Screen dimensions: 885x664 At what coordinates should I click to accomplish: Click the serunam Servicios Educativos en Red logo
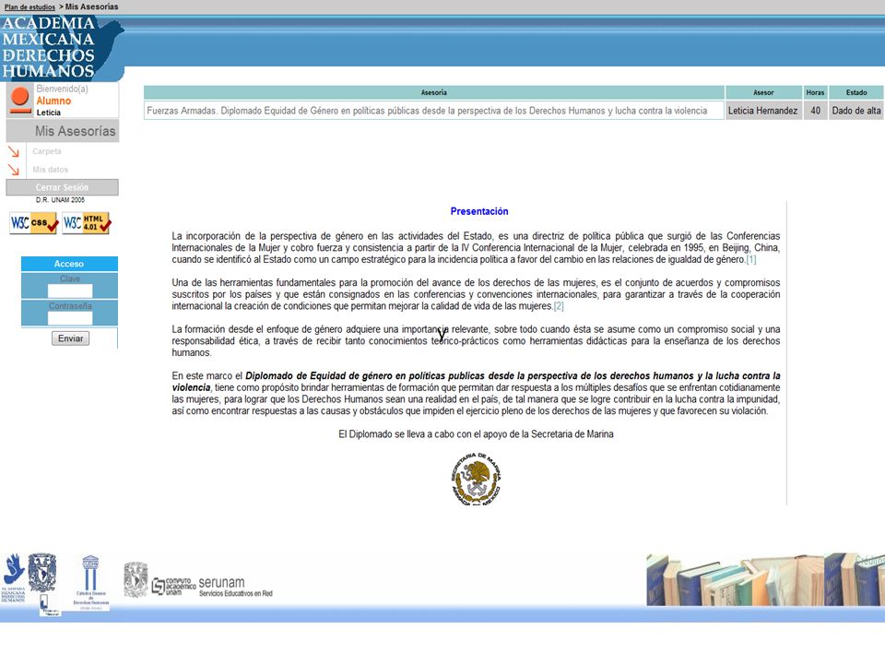click(235, 587)
